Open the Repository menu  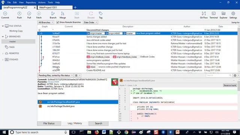pyautogui.click(x=31, y=3)
